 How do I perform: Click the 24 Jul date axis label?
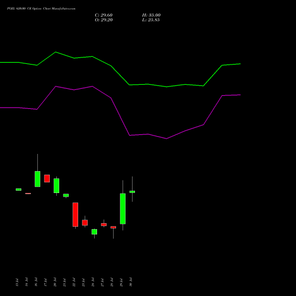coord(93,282)
